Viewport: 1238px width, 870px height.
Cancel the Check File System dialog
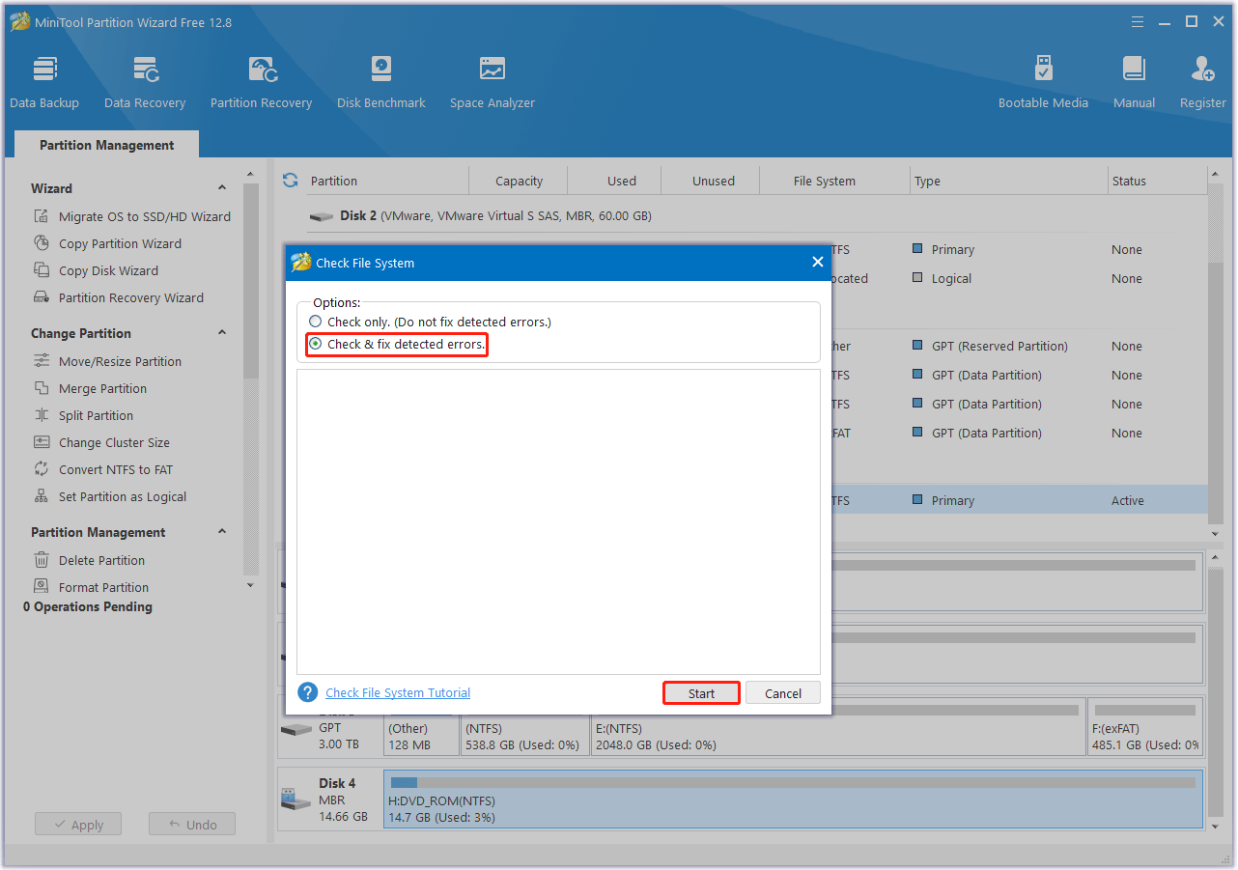click(x=783, y=693)
